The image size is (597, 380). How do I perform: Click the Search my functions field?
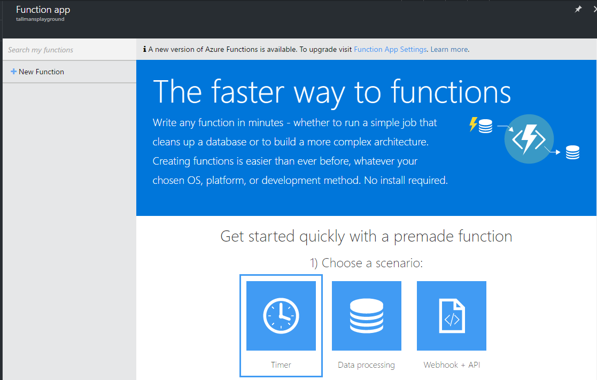(69, 50)
